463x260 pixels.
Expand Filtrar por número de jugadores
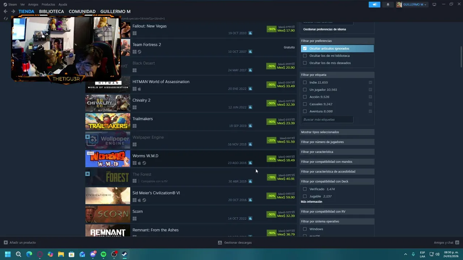337,142
